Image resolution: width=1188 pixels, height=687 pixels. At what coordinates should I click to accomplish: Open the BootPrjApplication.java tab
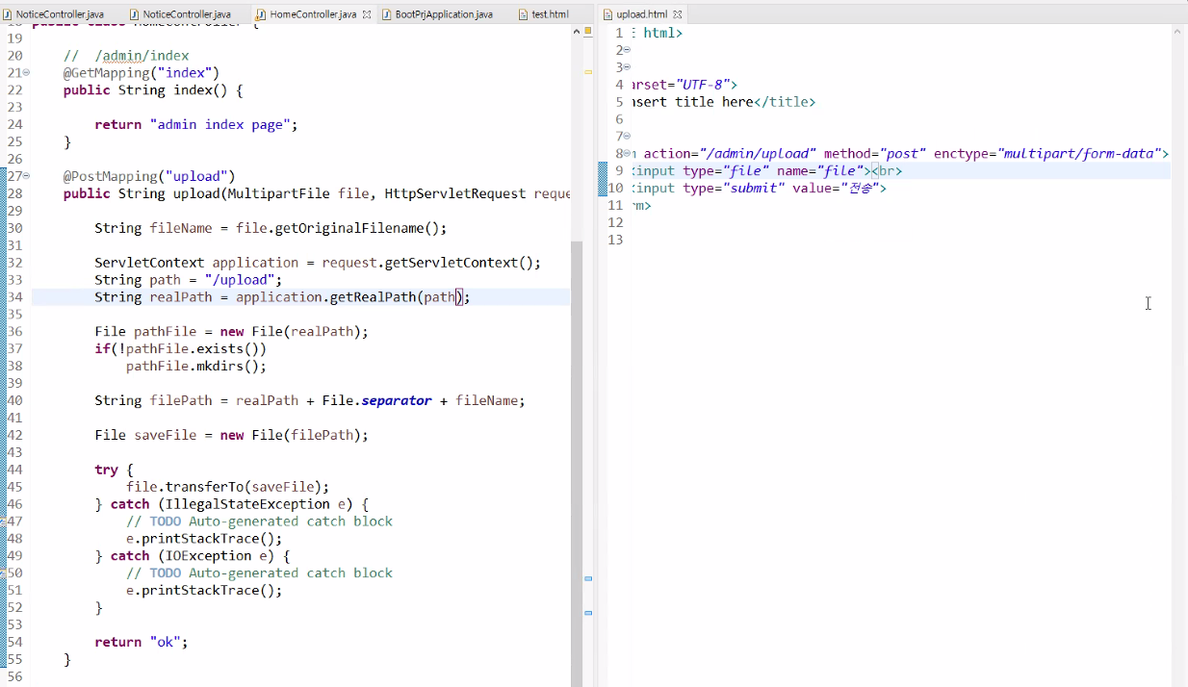point(443,14)
